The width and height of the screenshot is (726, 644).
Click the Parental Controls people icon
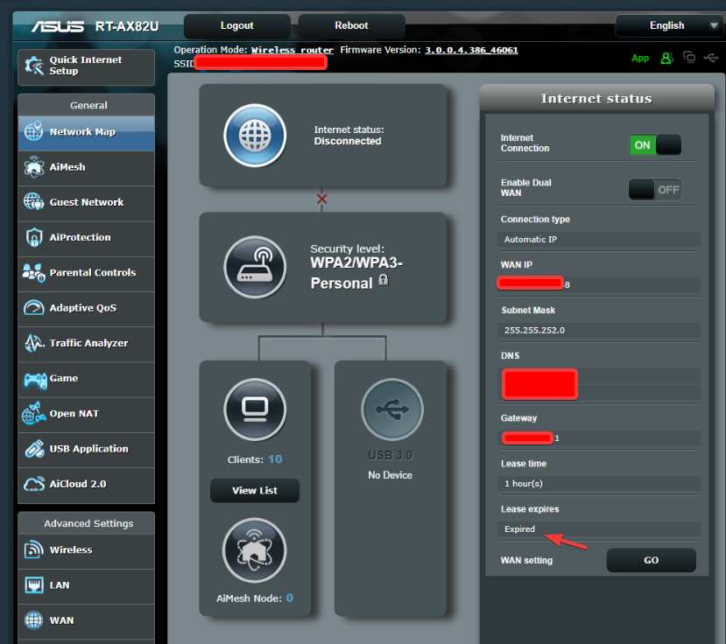34,272
